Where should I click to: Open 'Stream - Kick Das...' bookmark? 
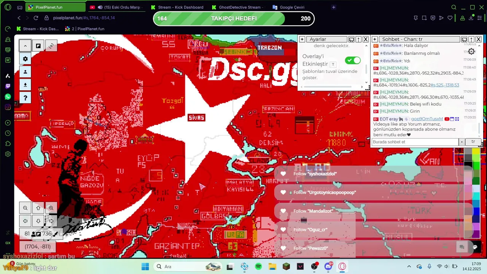[37, 29]
